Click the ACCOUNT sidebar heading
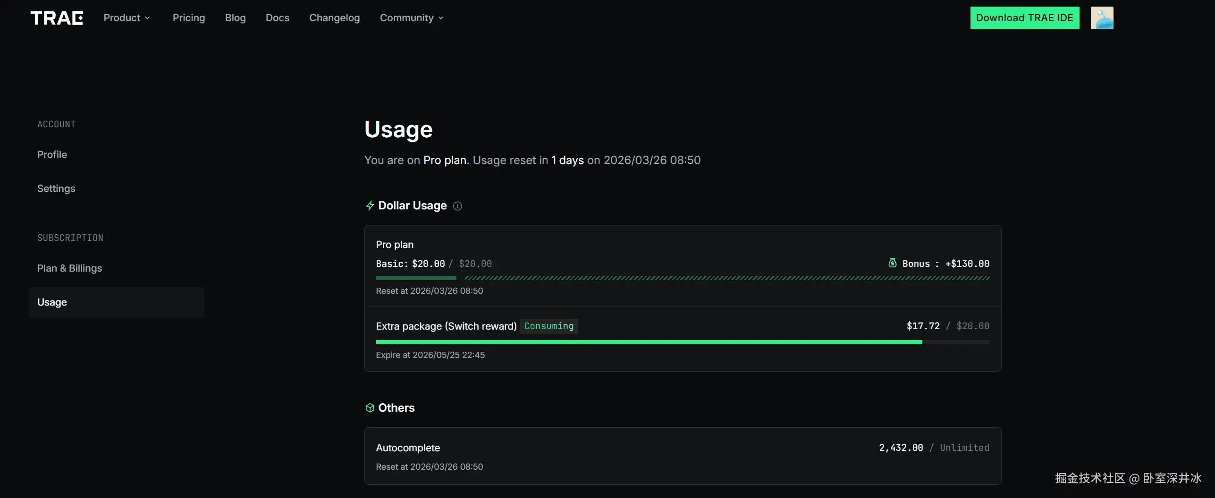Screen dimensions: 1215x498 (x=57, y=124)
